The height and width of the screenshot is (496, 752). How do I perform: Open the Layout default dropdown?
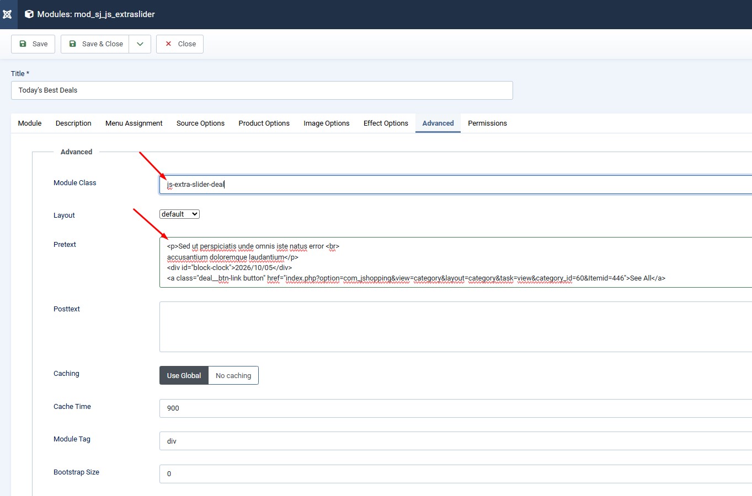click(x=179, y=214)
